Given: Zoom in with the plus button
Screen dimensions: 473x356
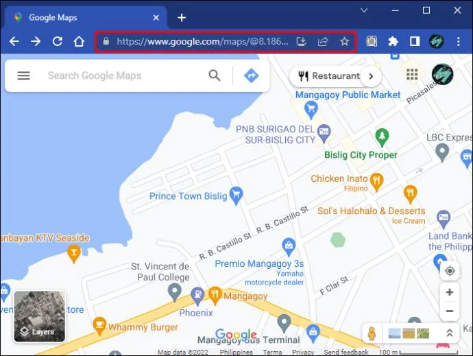Looking at the screenshot, I should [x=450, y=292].
